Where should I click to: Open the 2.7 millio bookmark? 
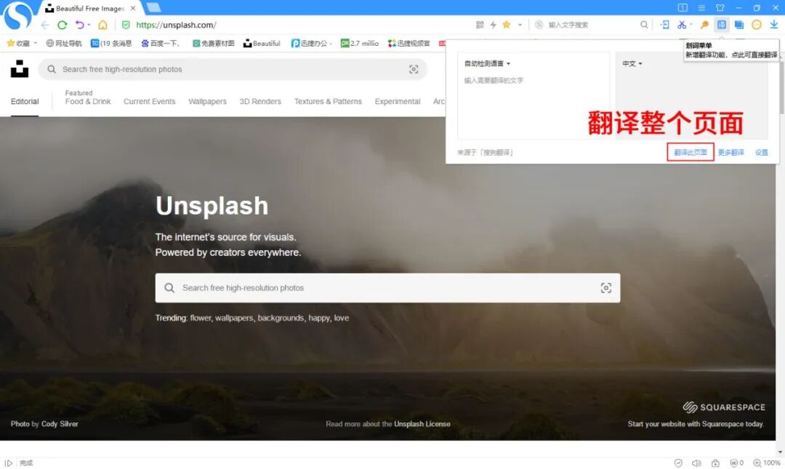pos(360,43)
